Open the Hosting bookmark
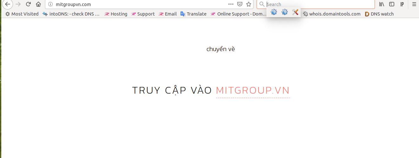The width and height of the screenshot is (419, 158). click(116, 14)
